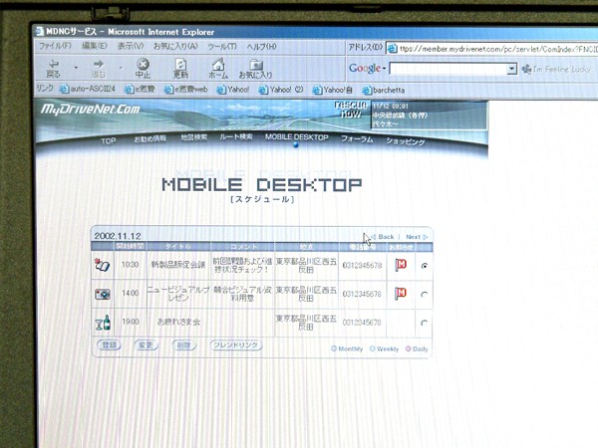Click the 登録 (register) button

[x=109, y=345]
